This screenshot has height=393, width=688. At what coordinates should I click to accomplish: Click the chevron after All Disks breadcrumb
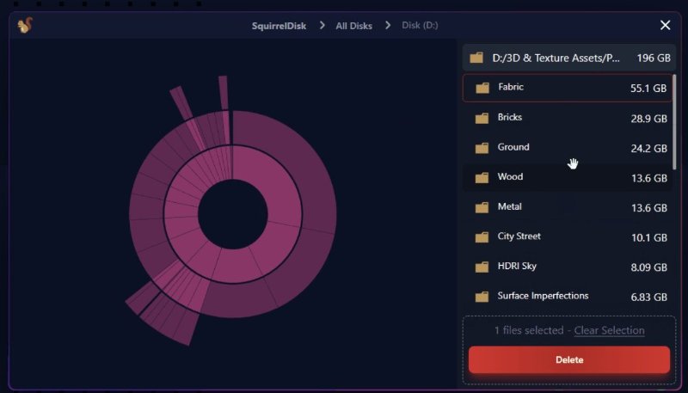coord(388,25)
